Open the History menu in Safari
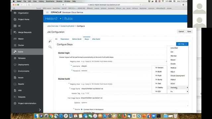 pyautogui.click(x=41, y=1)
